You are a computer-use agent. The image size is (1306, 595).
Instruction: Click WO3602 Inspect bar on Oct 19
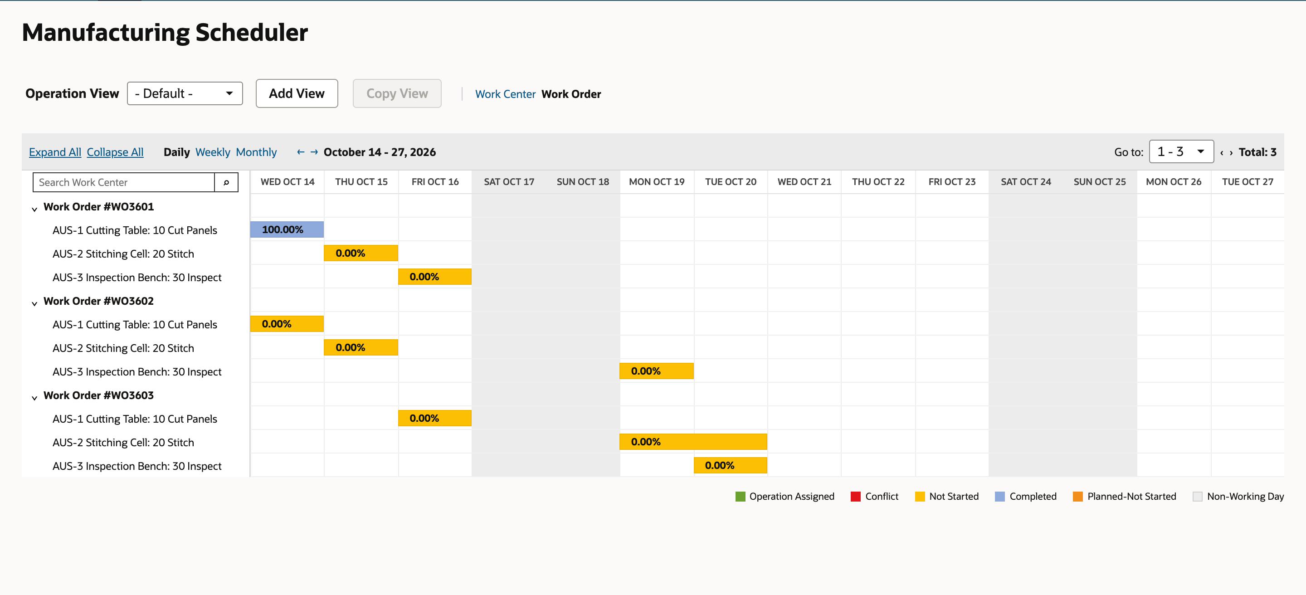pos(657,371)
